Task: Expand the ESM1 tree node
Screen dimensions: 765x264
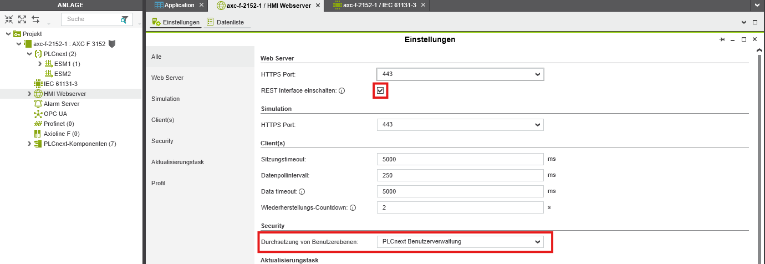Action: click(x=40, y=64)
